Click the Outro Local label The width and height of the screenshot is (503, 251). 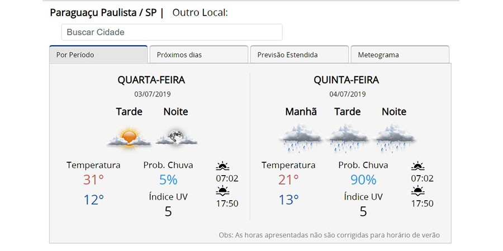[x=200, y=13]
